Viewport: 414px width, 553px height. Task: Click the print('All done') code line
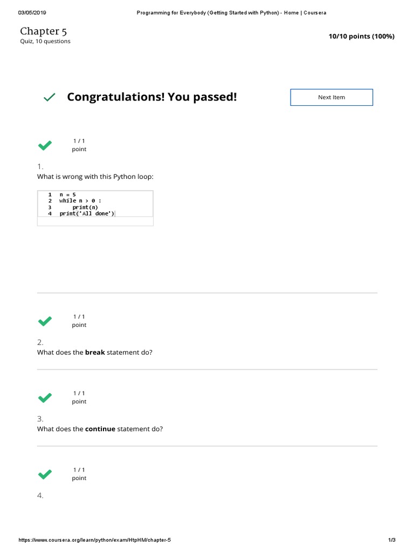[87, 213]
